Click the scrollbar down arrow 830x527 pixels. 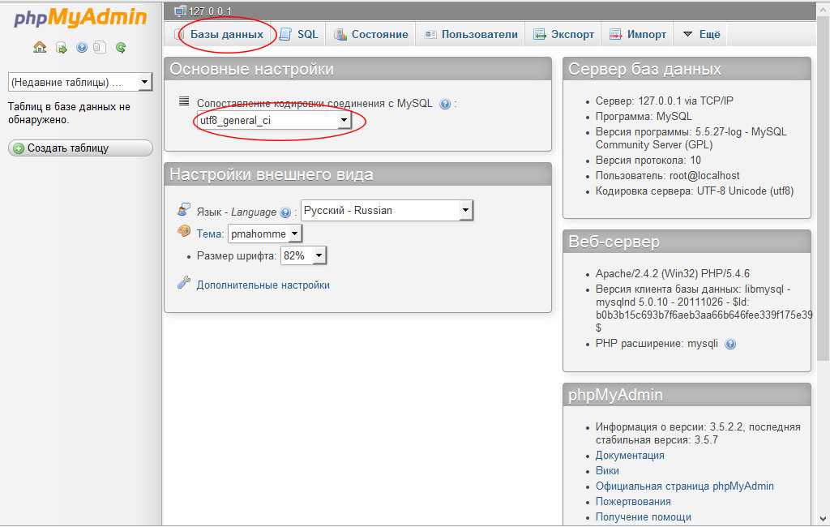823,519
